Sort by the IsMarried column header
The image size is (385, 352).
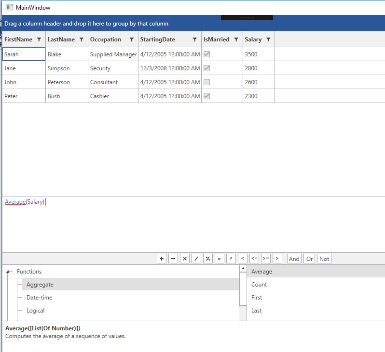[216, 39]
